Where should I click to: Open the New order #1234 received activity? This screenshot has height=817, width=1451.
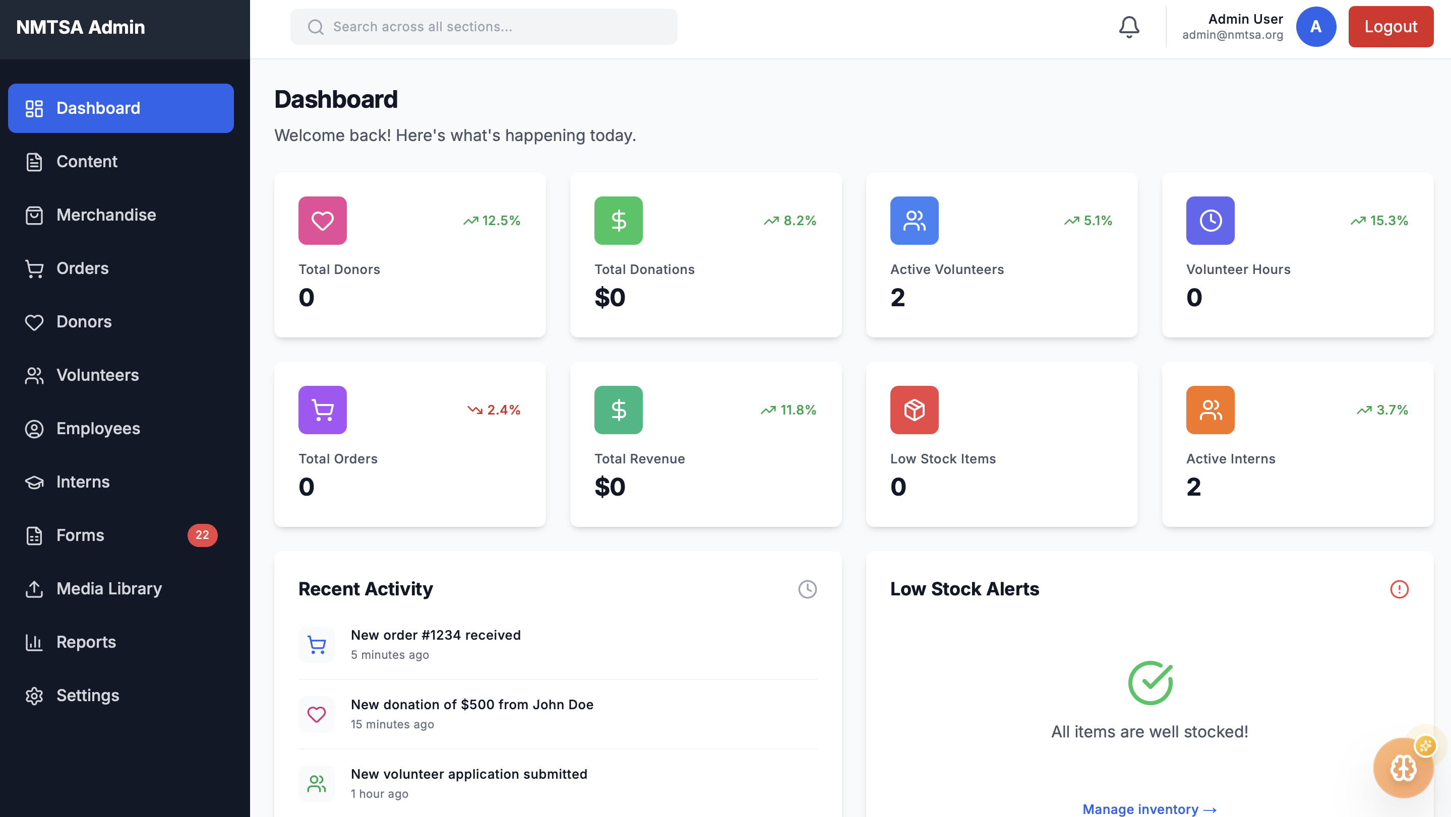[x=436, y=635]
